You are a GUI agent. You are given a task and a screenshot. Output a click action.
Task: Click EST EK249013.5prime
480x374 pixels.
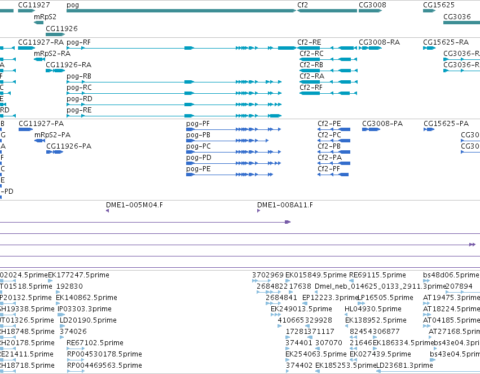pyautogui.click(x=275, y=315)
